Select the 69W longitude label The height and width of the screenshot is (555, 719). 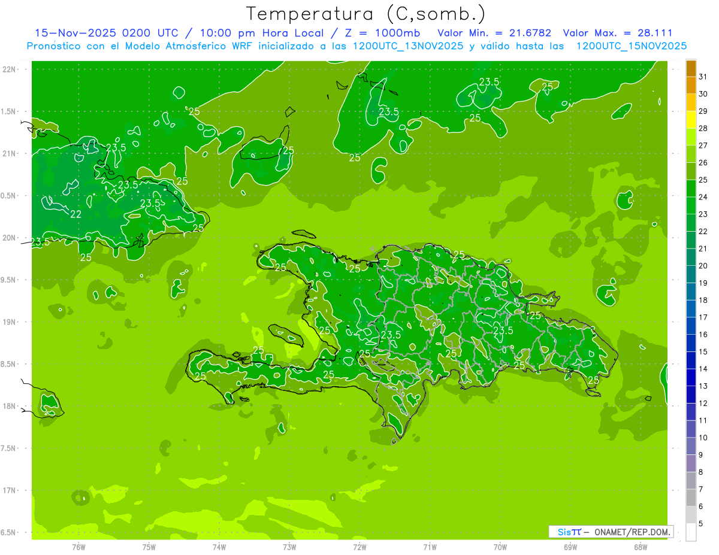click(x=570, y=547)
